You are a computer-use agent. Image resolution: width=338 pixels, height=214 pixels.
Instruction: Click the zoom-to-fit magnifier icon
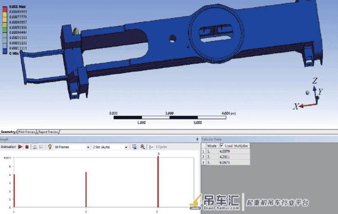tap(143, 147)
